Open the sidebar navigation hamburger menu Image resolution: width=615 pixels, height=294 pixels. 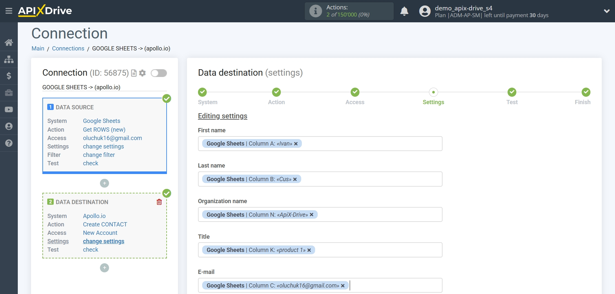tap(9, 11)
